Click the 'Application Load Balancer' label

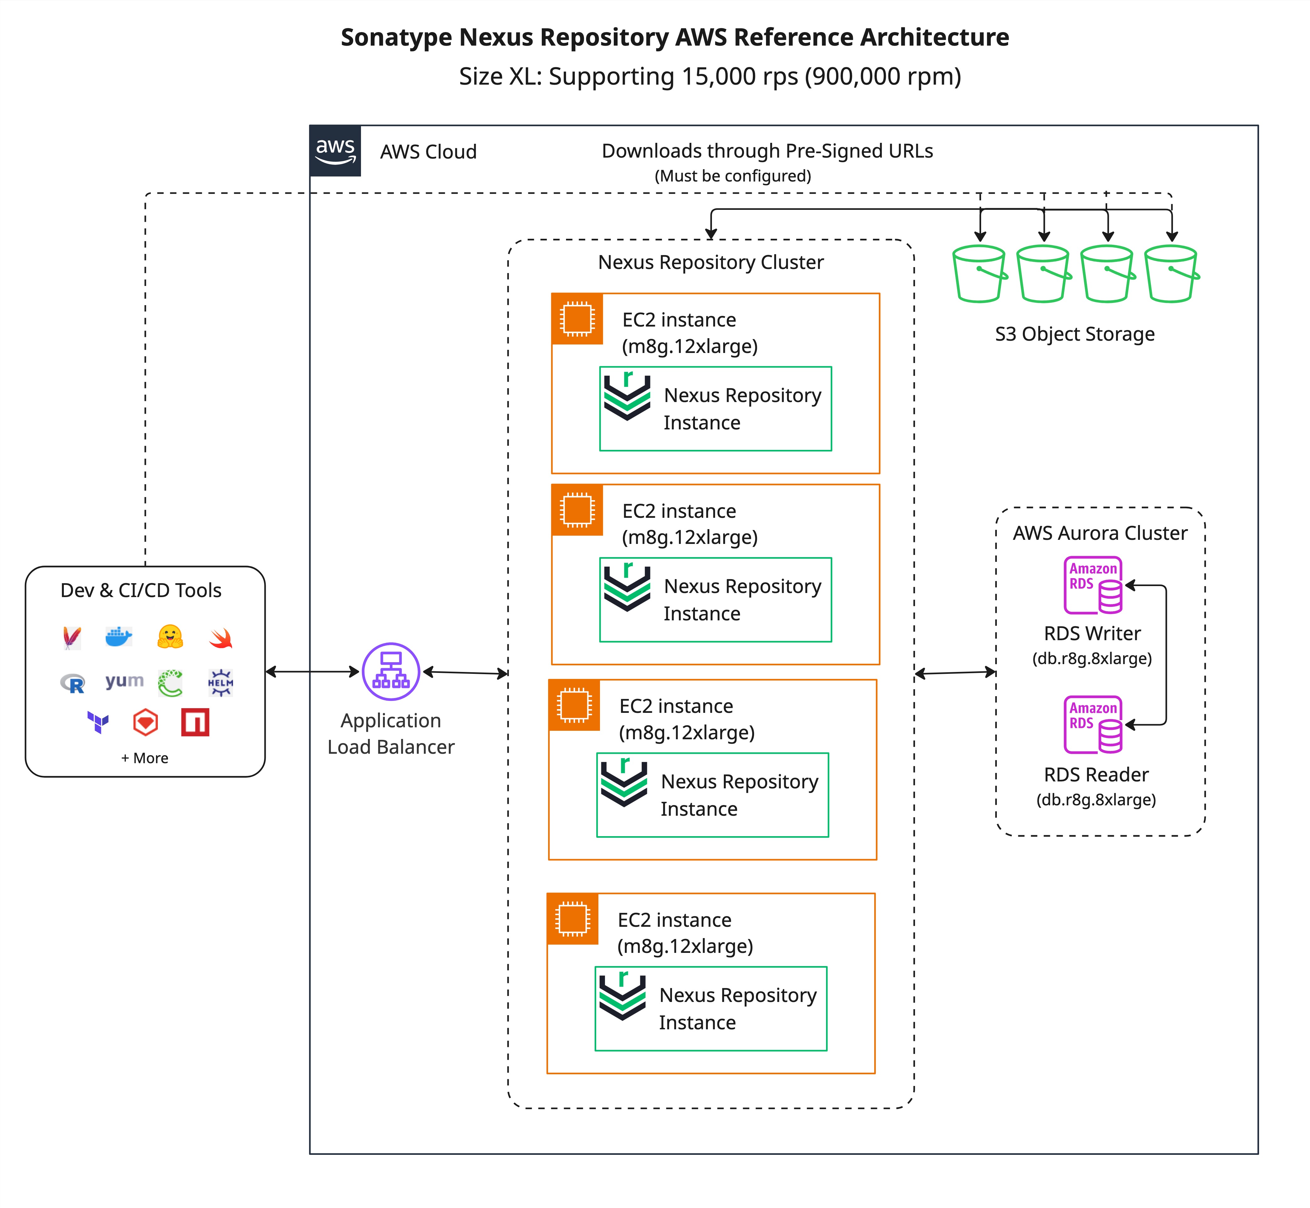(391, 733)
